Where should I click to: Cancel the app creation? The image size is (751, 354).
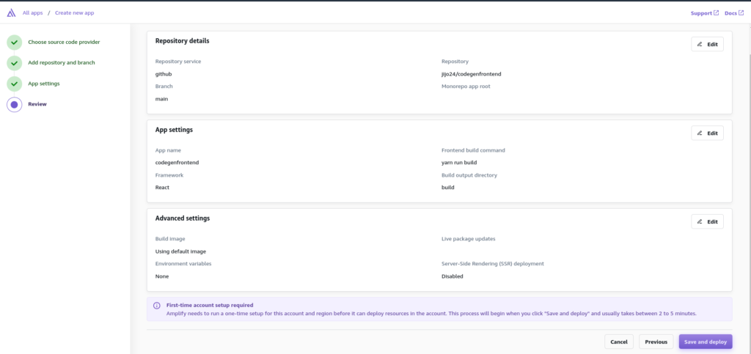(619, 342)
